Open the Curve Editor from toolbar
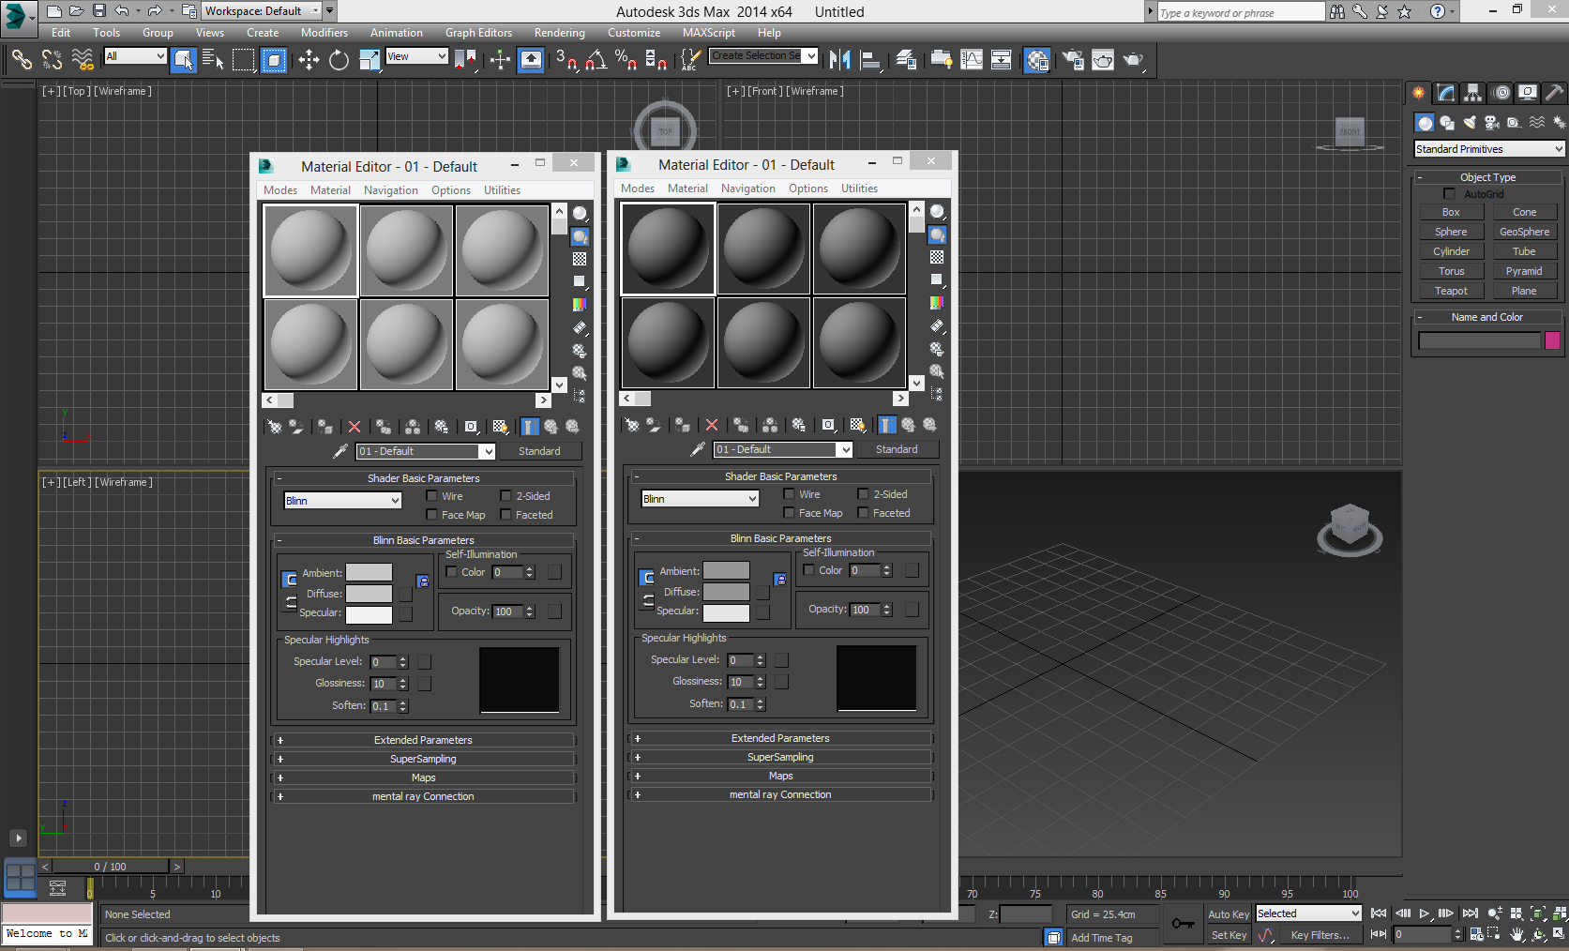Viewport: 1569px width, 951px height. pyautogui.click(x=972, y=60)
